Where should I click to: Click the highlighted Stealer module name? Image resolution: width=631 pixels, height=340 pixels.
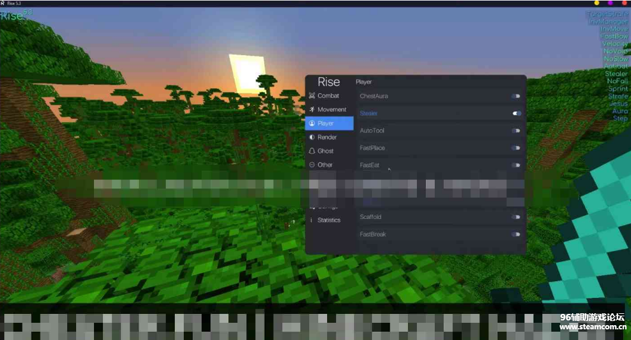(x=369, y=113)
